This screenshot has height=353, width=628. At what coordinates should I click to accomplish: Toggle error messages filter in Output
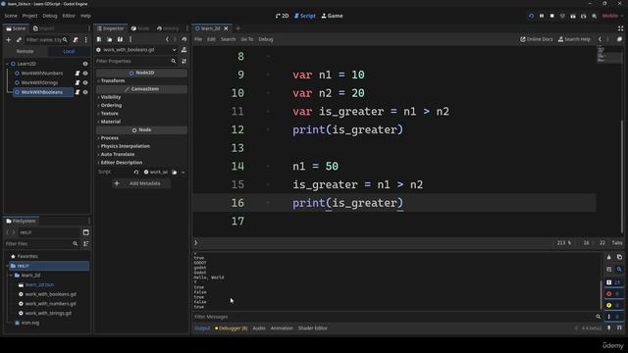613,294
